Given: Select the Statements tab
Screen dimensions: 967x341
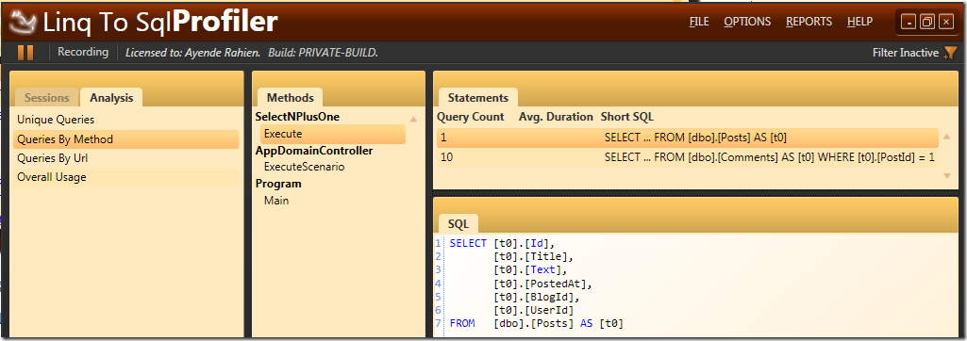Looking at the screenshot, I should (x=478, y=97).
